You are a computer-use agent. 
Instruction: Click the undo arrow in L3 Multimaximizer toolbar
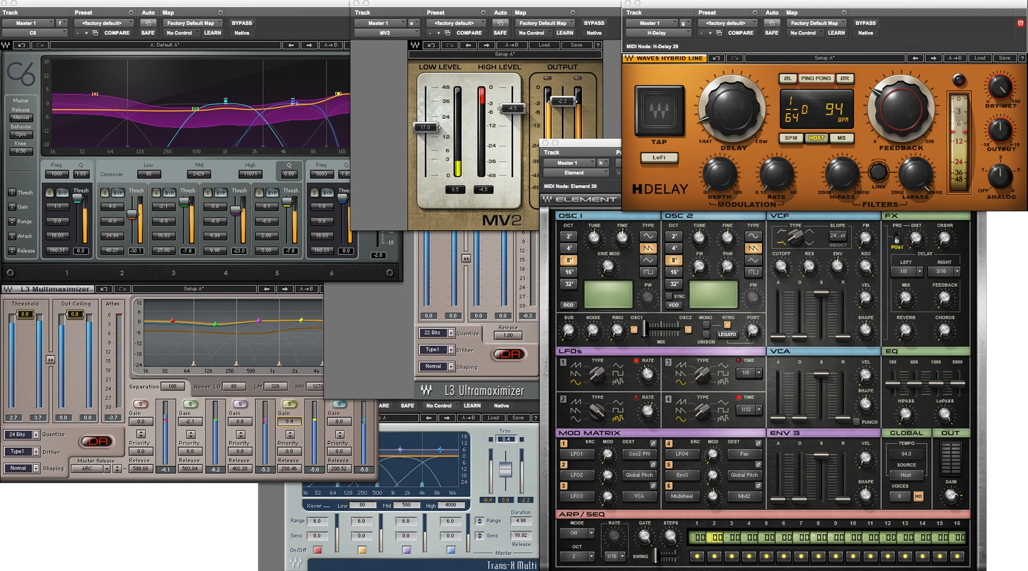pyautogui.click(x=103, y=289)
